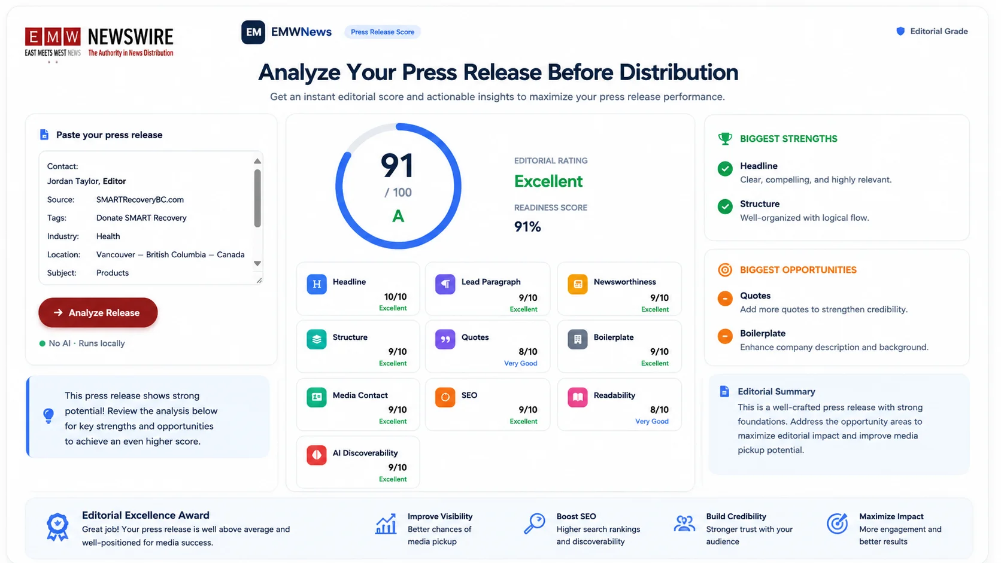
Task: Click the SEO orange circle icon
Action: (445, 397)
